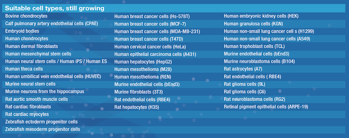
Task: Click Rat astrocytes (A7)
Action: (x=243, y=69)
